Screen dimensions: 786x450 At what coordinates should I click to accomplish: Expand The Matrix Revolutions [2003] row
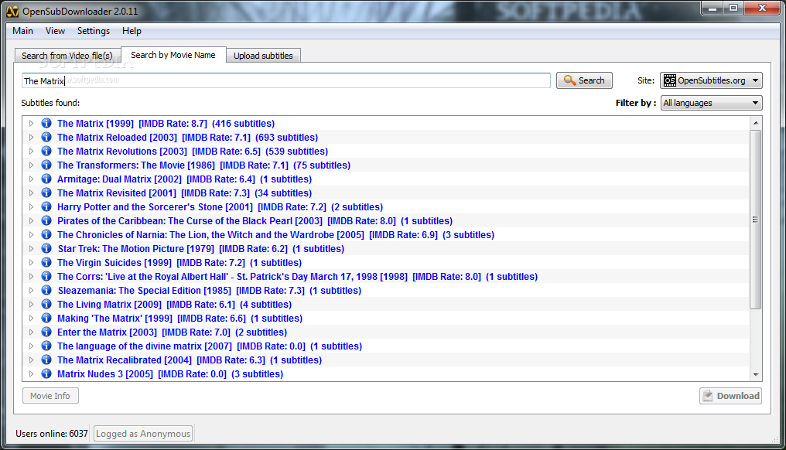[x=31, y=152]
